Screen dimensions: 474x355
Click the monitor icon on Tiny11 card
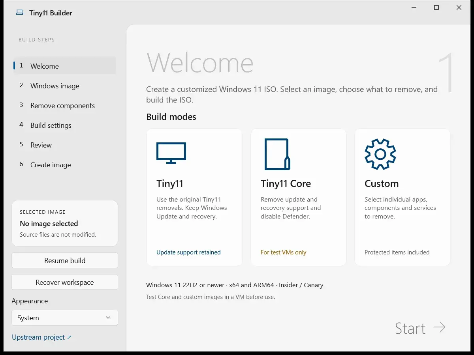(171, 153)
